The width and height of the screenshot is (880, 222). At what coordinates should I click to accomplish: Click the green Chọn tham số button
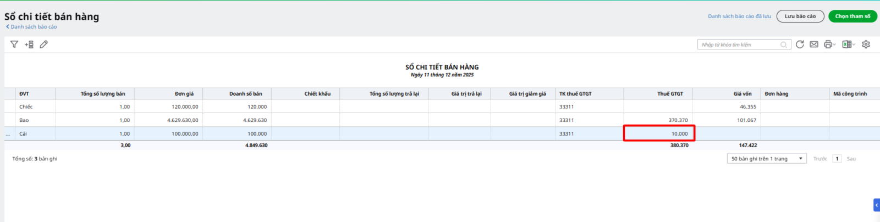pos(853,16)
